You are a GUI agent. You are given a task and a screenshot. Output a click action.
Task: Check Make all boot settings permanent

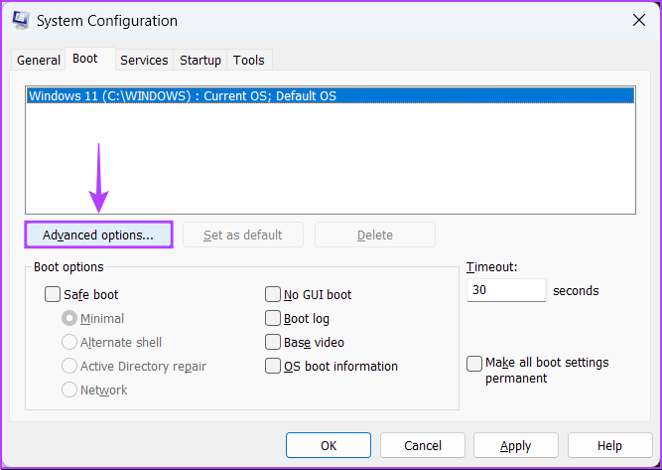(474, 364)
